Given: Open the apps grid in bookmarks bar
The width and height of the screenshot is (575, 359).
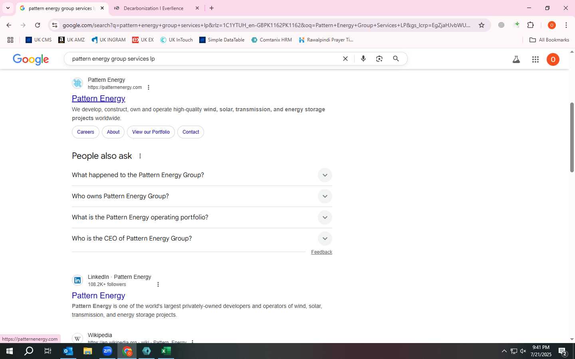Looking at the screenshot, I should tap(10, 40).
